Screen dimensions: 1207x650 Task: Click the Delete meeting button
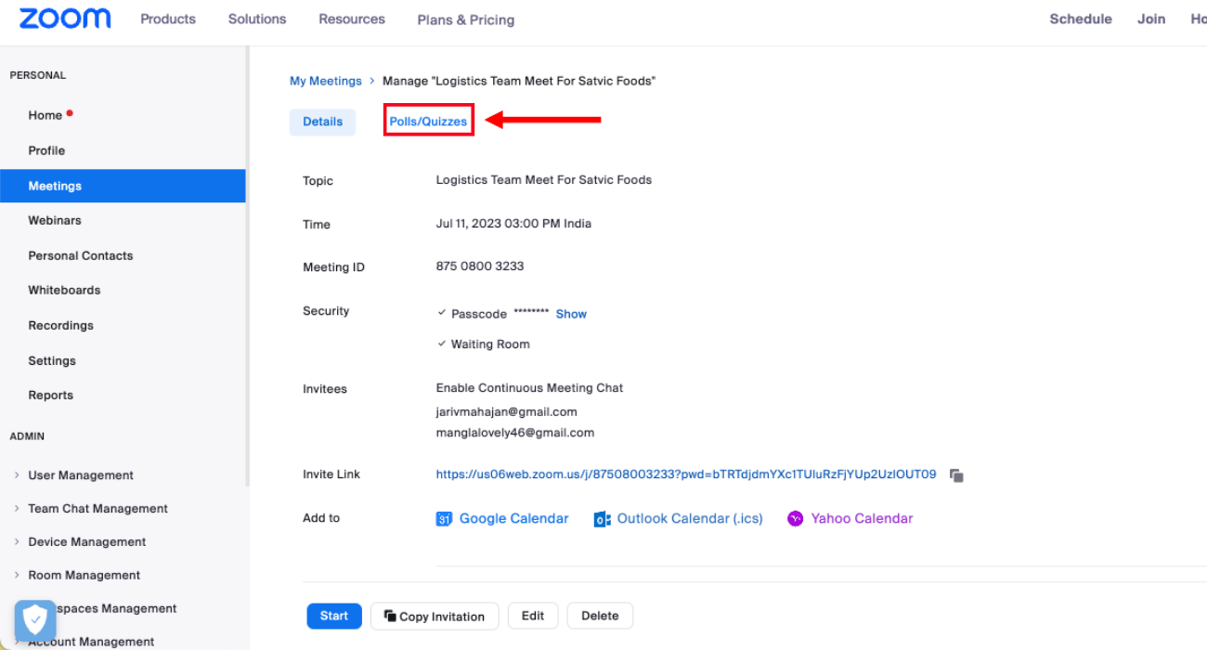tap(600, 616)
